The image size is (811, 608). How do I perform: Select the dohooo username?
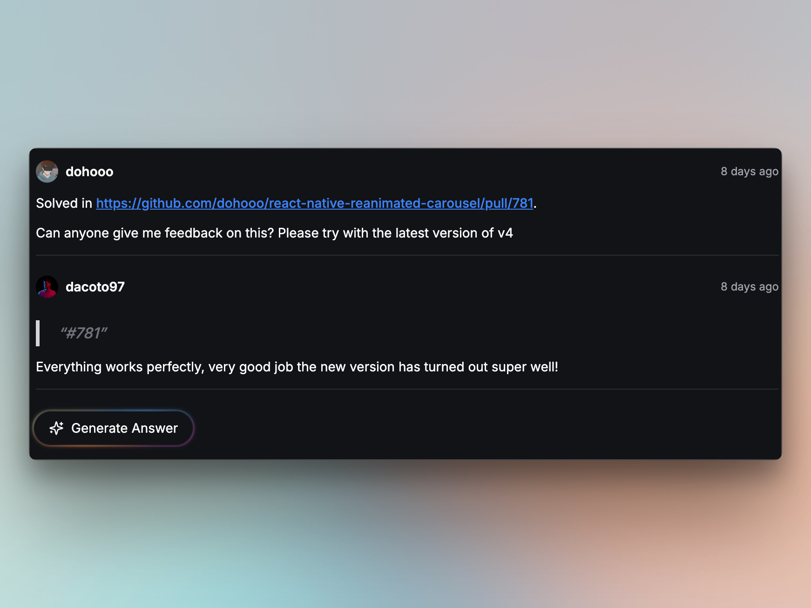point(89,172)
